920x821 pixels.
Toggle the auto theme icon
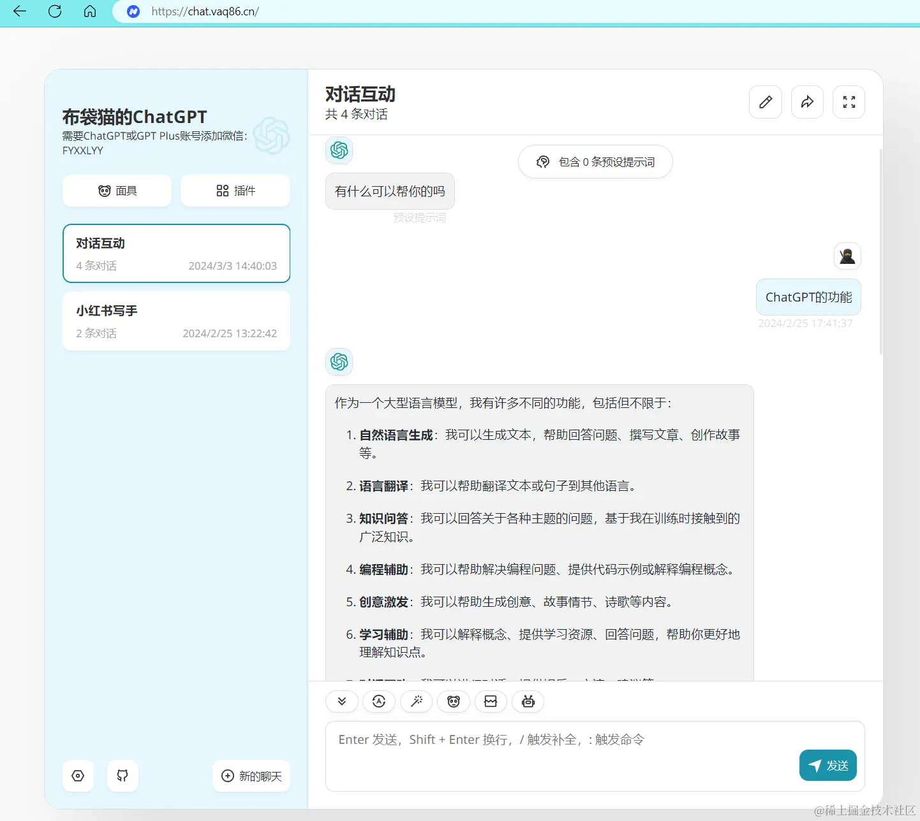tap(379, 702)
